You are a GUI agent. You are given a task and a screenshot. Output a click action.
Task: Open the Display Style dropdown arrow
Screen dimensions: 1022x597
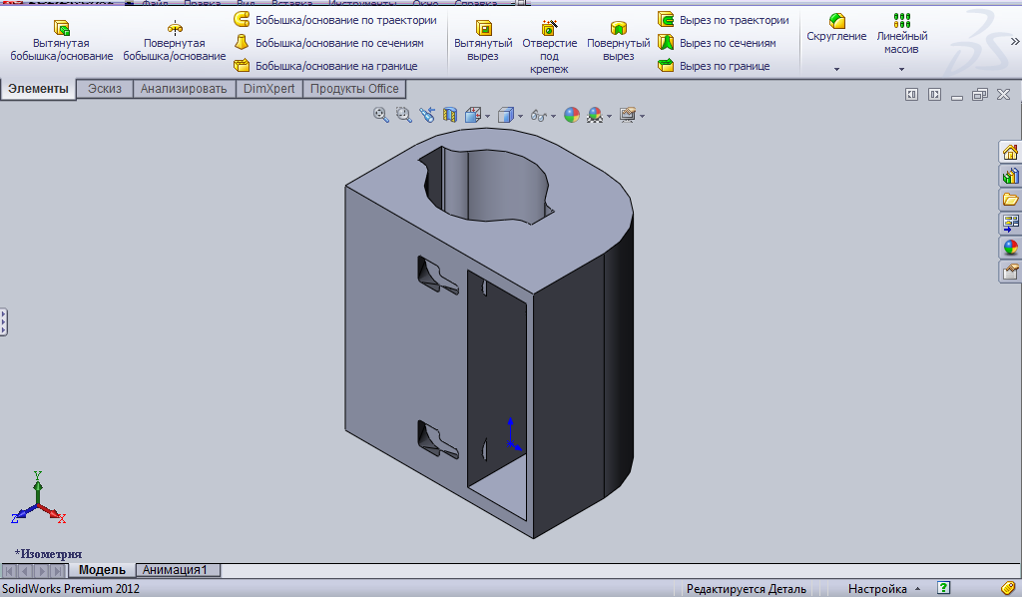(x=520, y=117)
